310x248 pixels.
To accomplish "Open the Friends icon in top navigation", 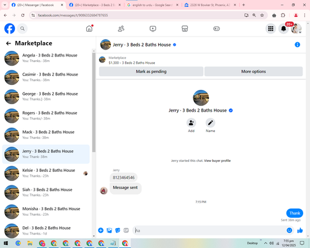I will pos(121,29).
